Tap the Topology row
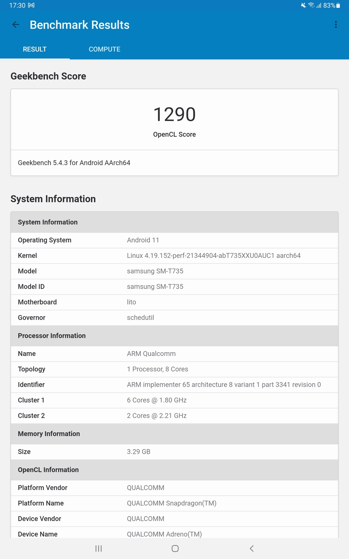Viewport: 349px width, 559px height. point(174,369)
